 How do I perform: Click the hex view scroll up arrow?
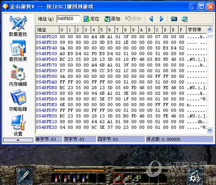210,29
